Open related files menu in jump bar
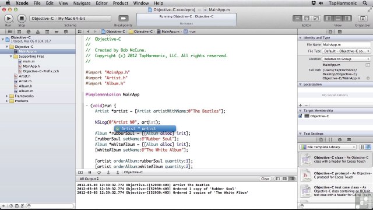This screenshot has height=210, width=373. click(x=80, y=32)
